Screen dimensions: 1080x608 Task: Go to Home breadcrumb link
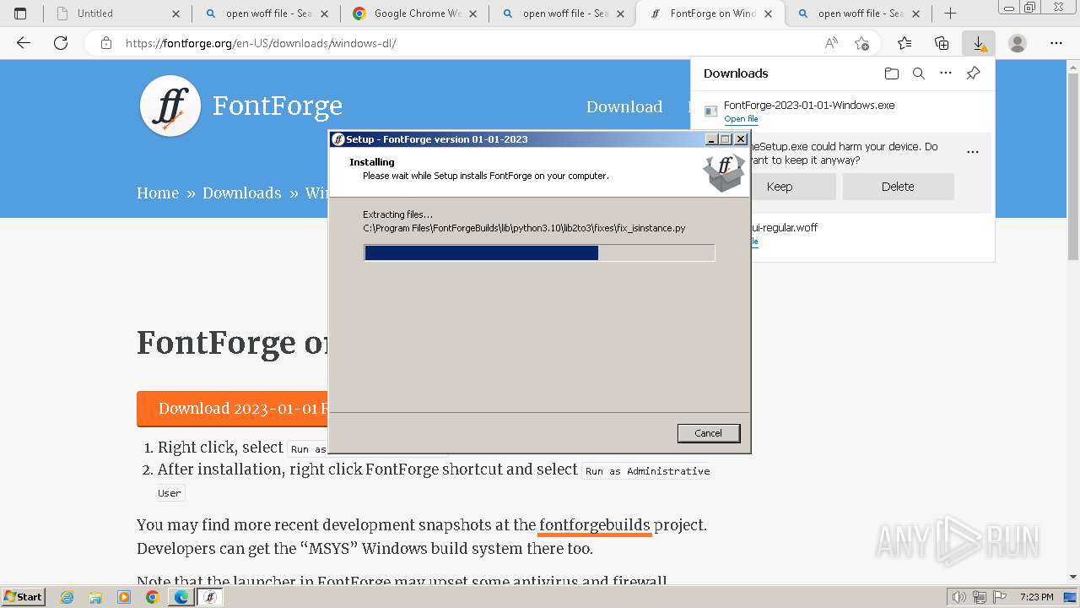tap(158, 193)
